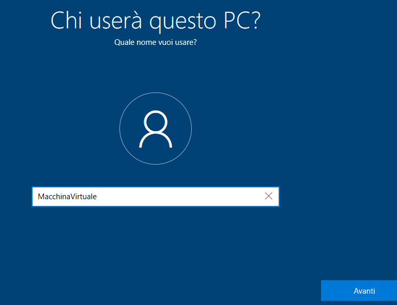This screenshot has height=305, width=397.
Task: Click the user avatar icon
Action: click(x=156, y=129)
